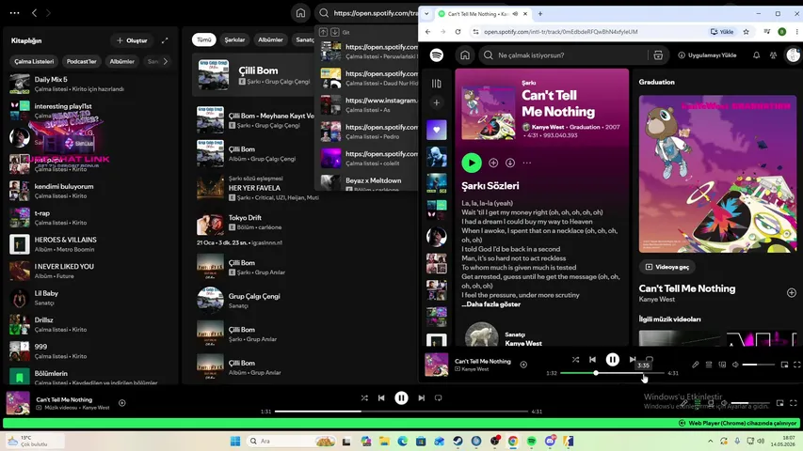Show more library filters chevron
The width and height of the screenshot is (803, 451).
(165, 61)
